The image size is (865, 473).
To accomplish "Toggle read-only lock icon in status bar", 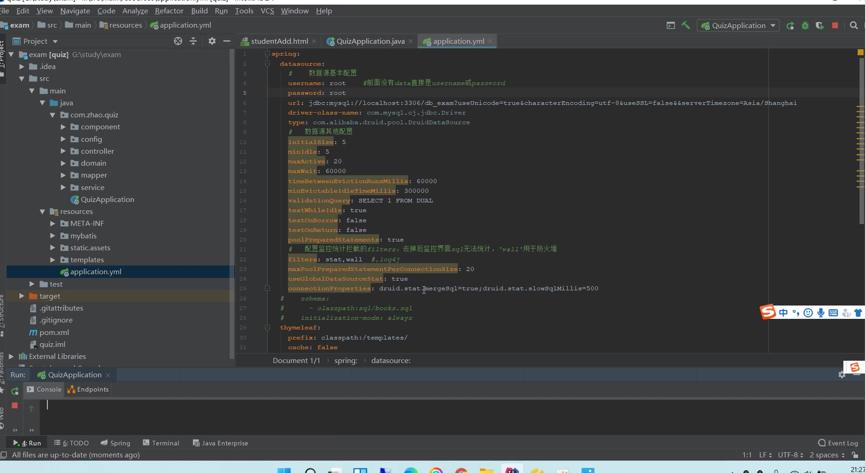I will click(x=854, y=455).
